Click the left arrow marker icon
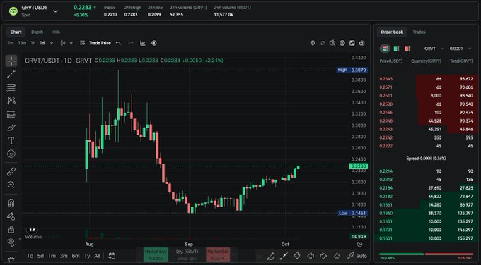Viewport: 481px width, 265px height. (x=311, y=256)
